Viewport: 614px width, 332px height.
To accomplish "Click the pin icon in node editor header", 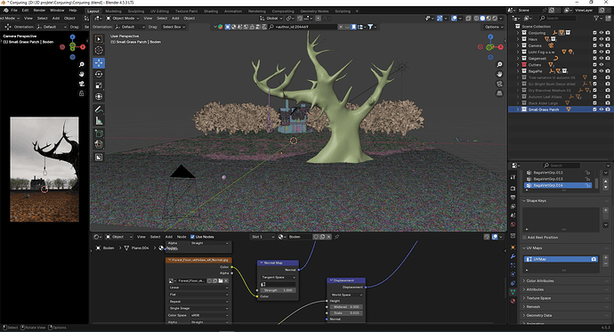I will coord(336,237).
